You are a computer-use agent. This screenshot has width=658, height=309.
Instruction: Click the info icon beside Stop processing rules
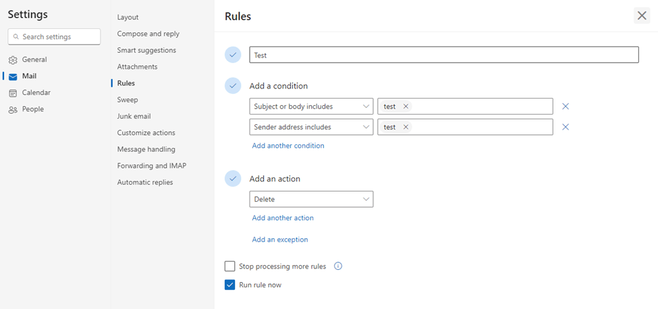click(338, 266)
